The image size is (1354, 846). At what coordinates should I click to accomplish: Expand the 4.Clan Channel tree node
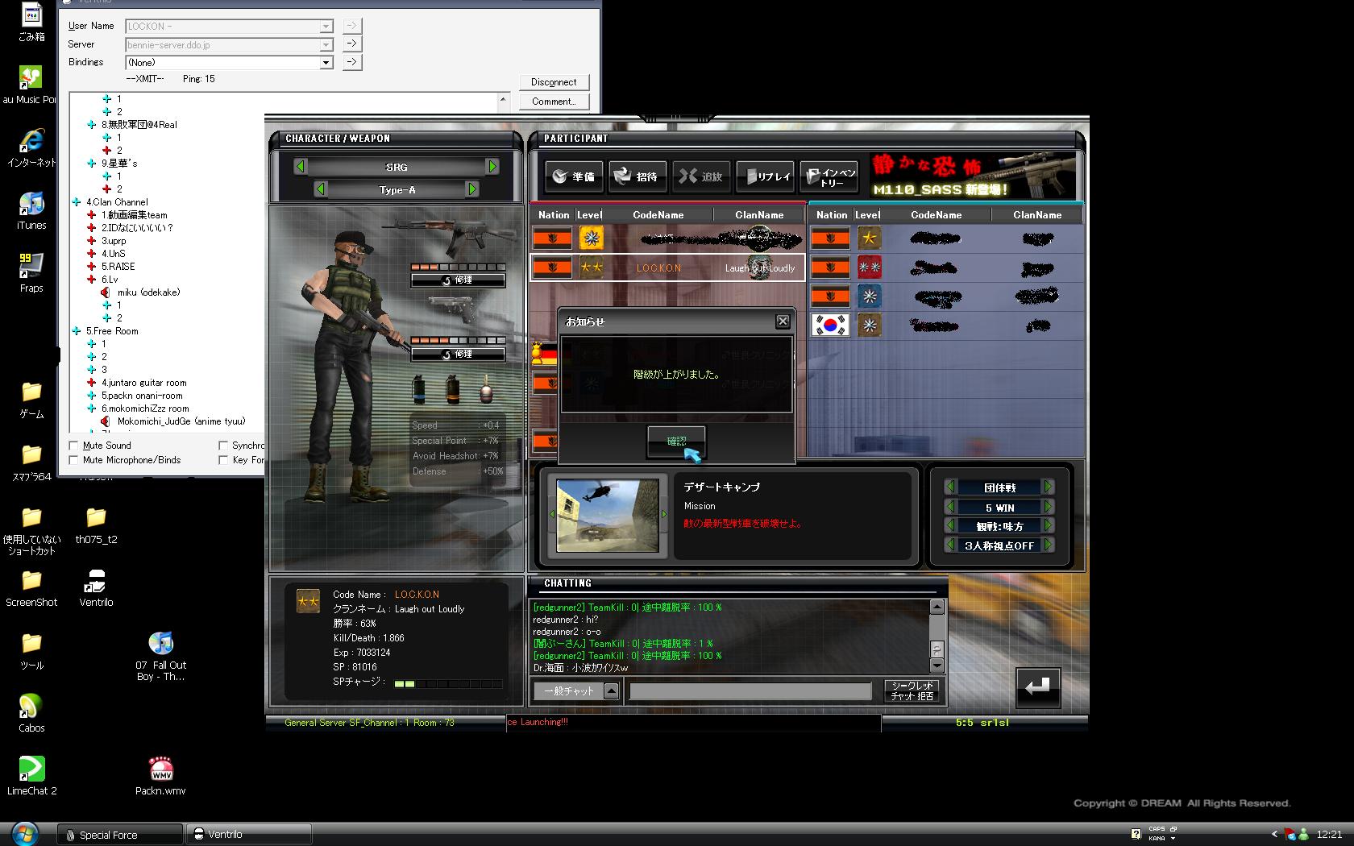pos(77,202)
